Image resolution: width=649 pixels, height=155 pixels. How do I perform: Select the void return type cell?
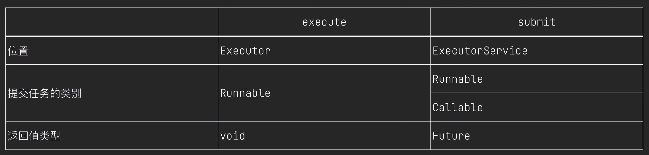(x=324, y=136)
